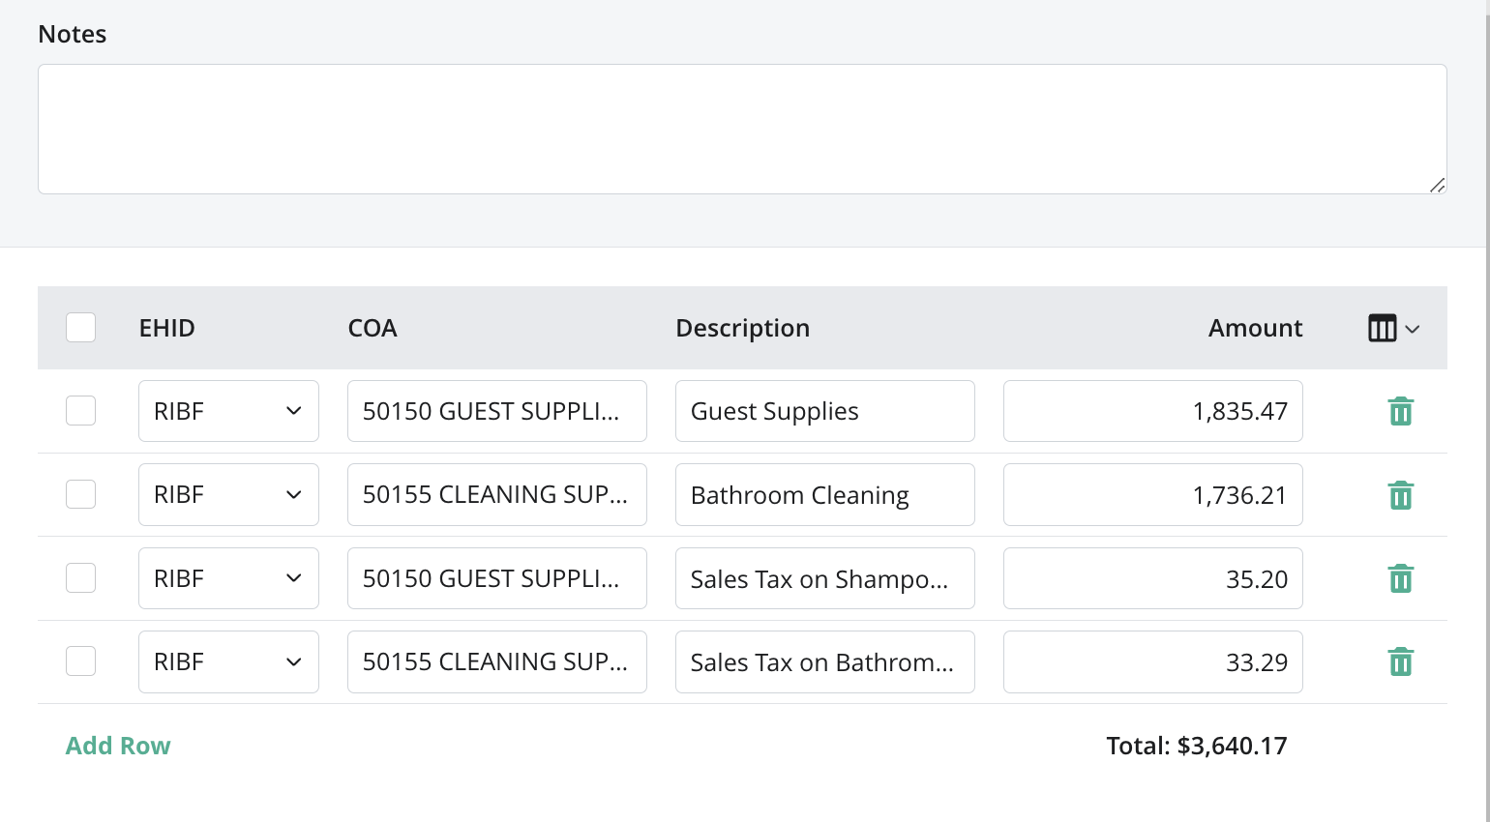Toggle the select-all checkbox in header
The height and width of the screenshot is (822, 1490).
[80, 328]
